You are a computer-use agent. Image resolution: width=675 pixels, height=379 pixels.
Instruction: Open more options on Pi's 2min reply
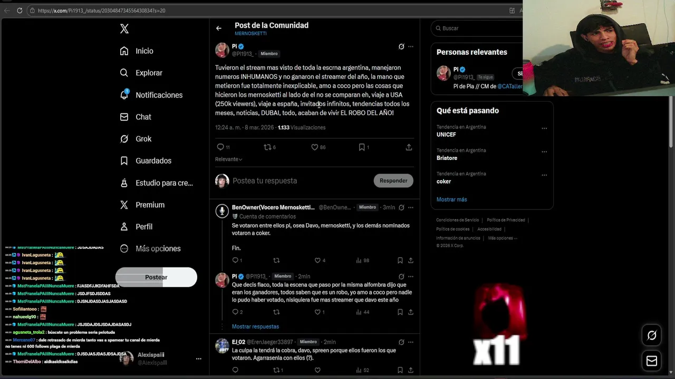[x=411, y=276]
